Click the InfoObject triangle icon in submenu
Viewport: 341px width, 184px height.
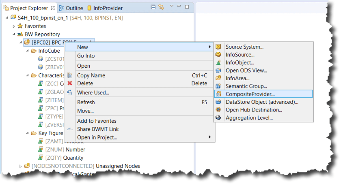[x=218, y=63]
